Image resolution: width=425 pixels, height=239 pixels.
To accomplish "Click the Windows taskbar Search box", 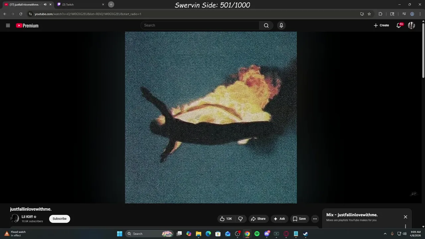I will (150, 234).
